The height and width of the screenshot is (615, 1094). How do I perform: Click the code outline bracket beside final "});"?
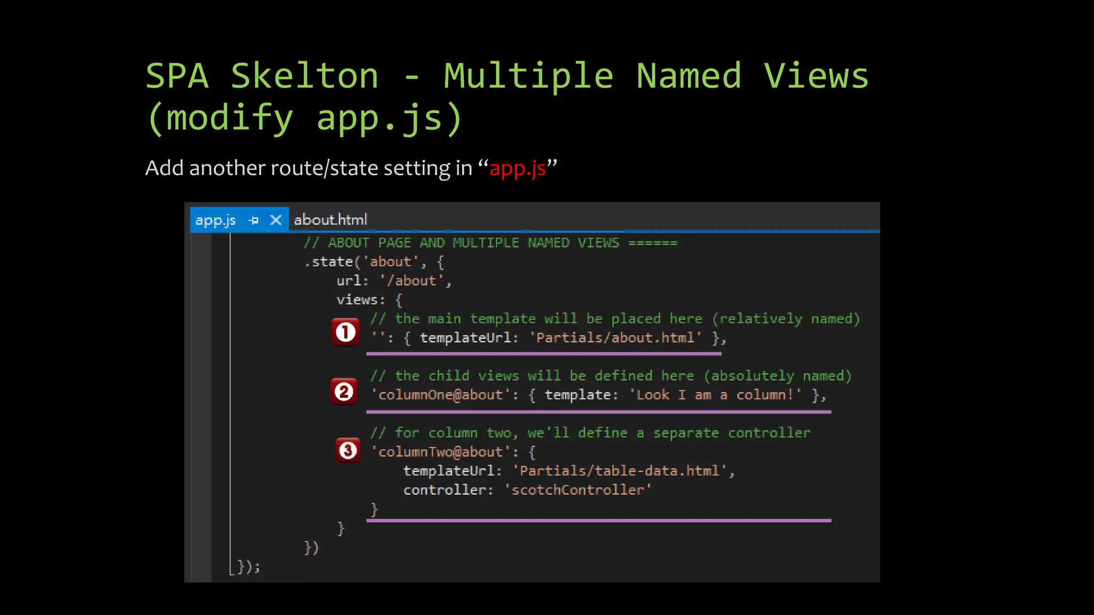coord(231,570)
